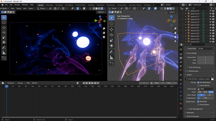This screenshot has height=121, width=216.
Task: Activate the Rotate tool in the left viewport
Action: tap(4, 33)
